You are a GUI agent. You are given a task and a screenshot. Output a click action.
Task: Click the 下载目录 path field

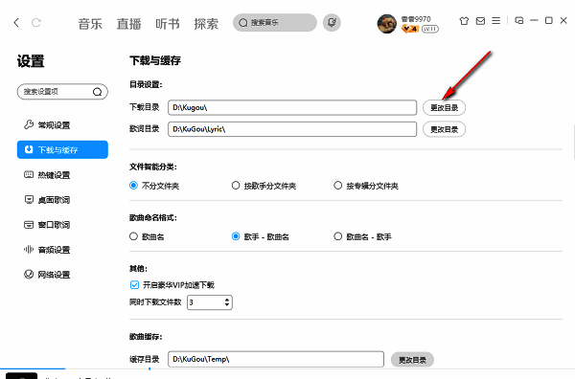click(292, 107)
